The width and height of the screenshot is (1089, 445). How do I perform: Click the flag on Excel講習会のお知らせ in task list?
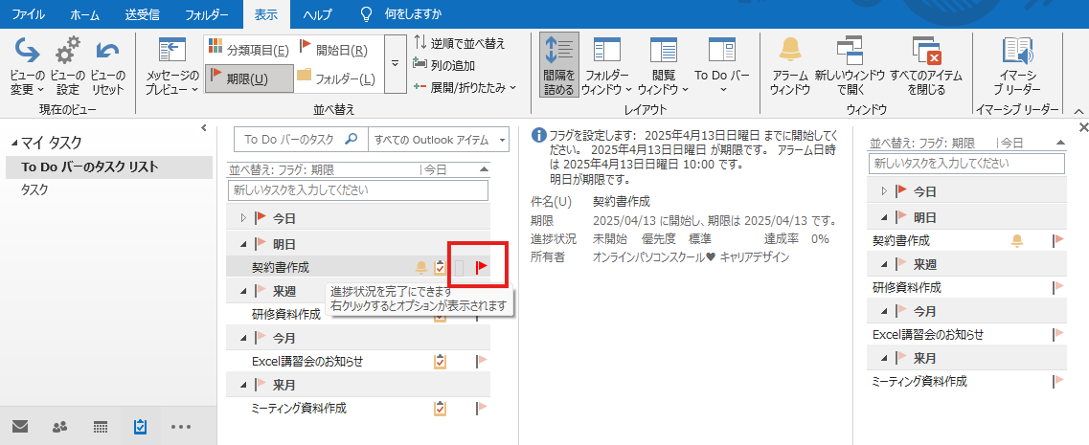(x=482, y=361)
